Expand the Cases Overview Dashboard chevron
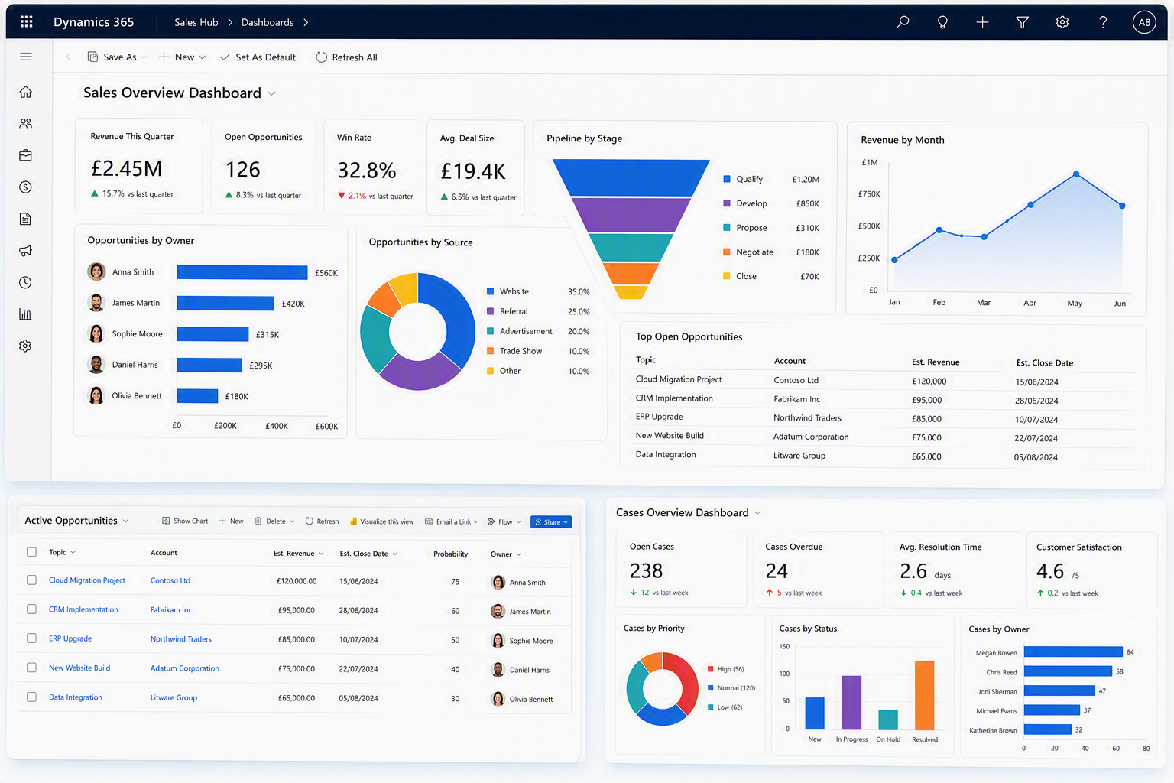Viewport: 1174px width, 783px height. [x=757, y=513]
